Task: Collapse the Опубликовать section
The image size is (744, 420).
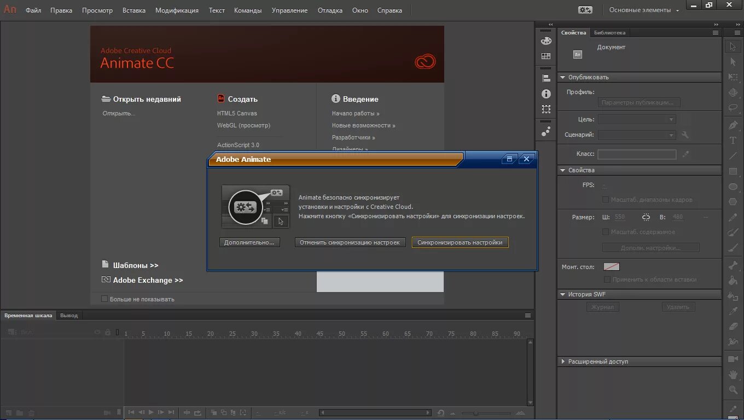Action: (x=562, y=77)
